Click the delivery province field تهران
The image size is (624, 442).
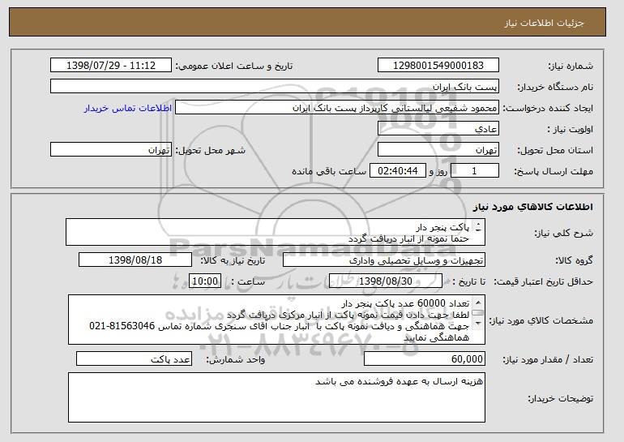point(438,150)
